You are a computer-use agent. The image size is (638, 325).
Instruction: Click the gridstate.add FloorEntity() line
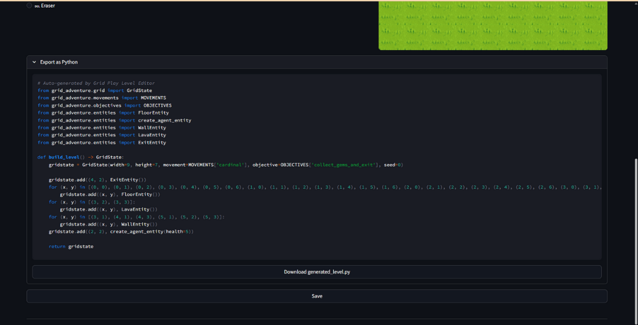(x=110, y=195)
